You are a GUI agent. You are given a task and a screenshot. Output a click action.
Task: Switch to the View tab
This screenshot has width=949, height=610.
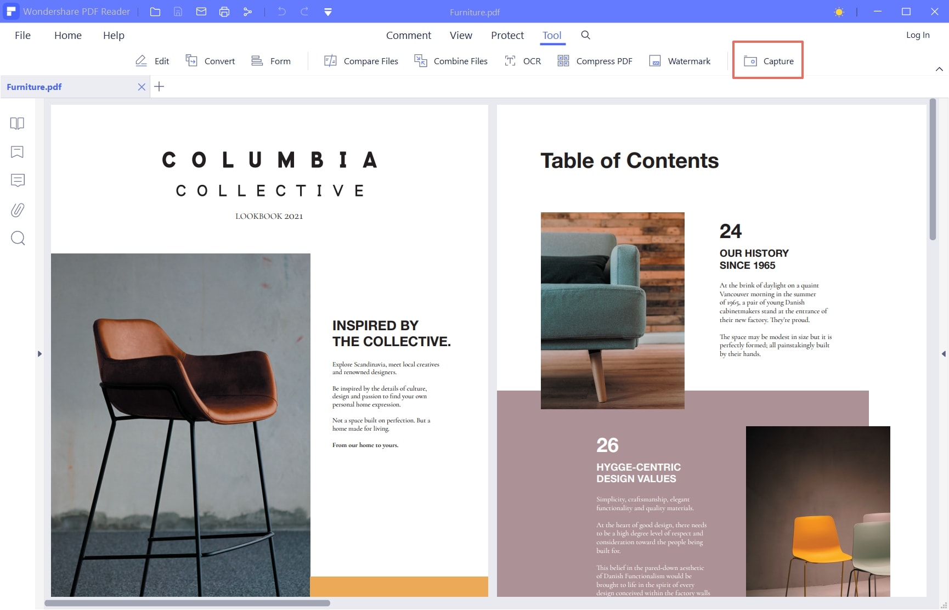tap(461, 35)
